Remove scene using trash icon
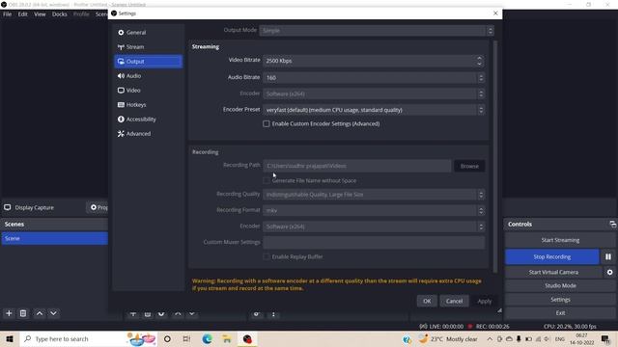 (x=23, y=313)
